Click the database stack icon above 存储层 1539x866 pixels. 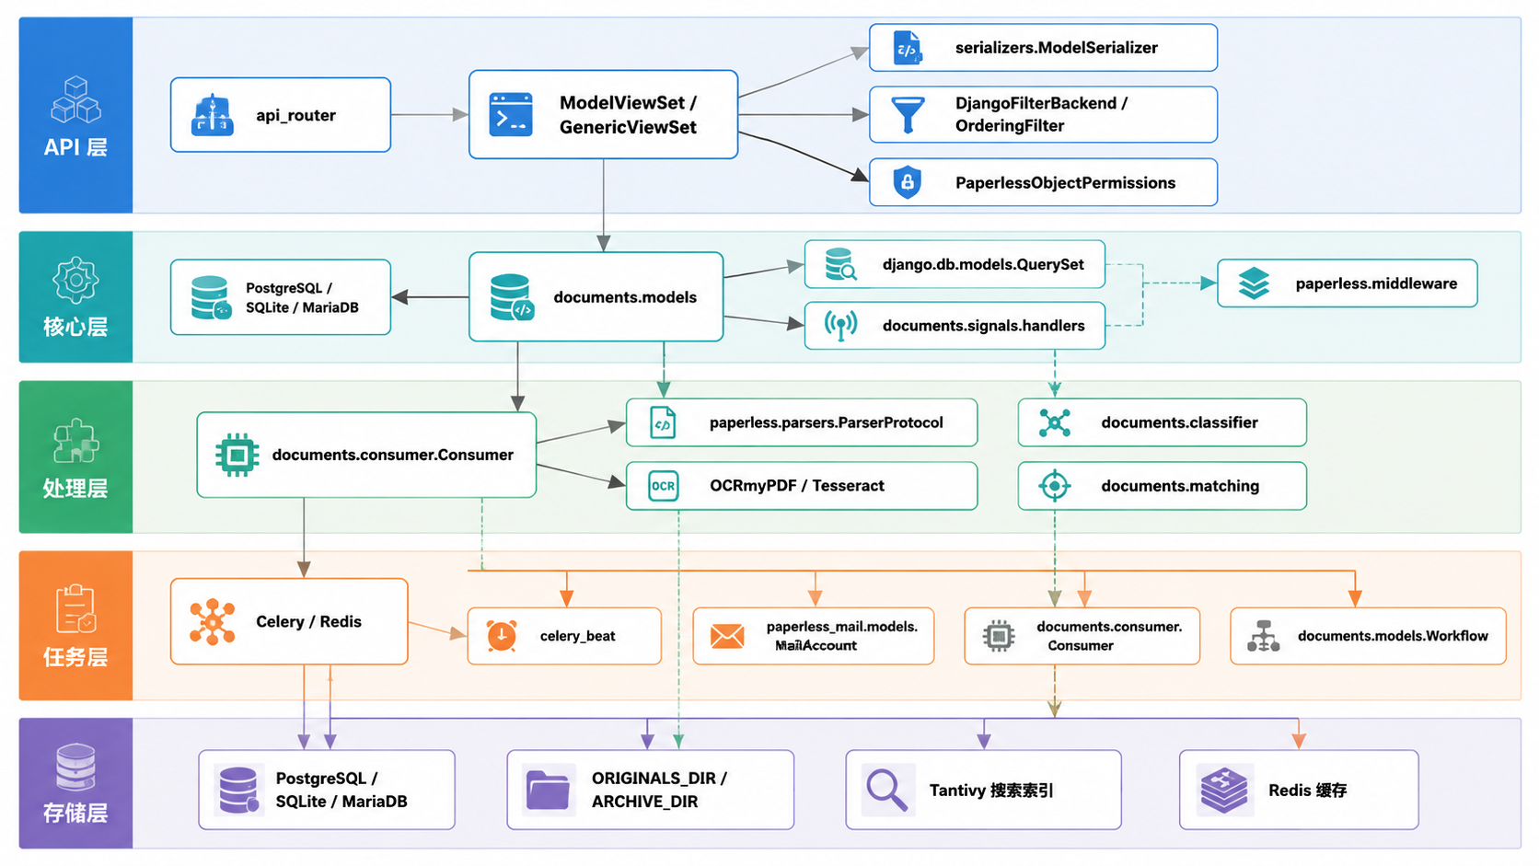coord(75,768)
